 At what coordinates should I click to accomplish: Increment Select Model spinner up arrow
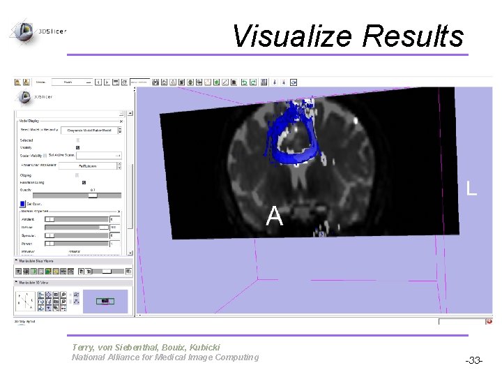[x=120, y=128]
